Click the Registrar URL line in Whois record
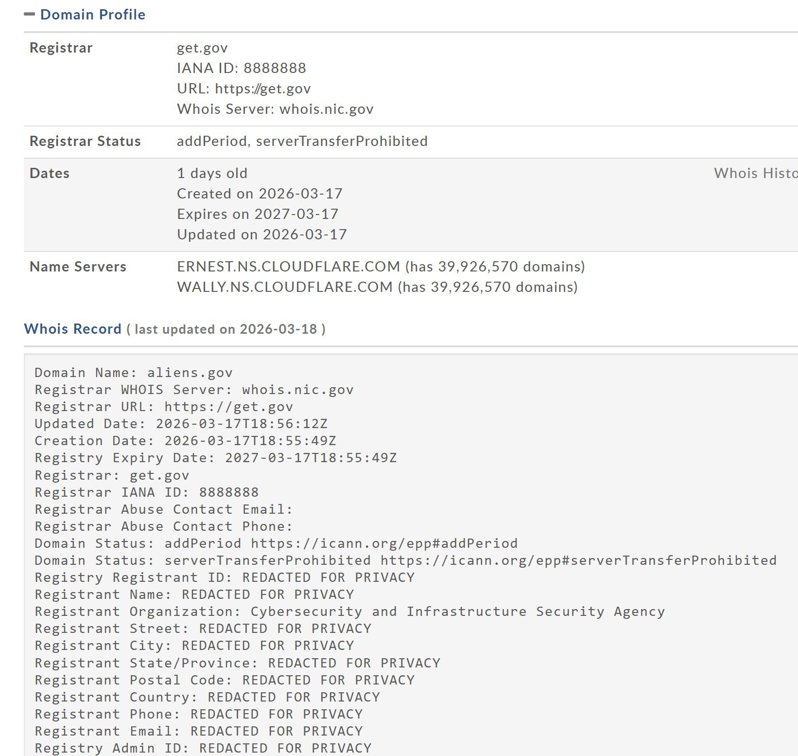This screenshot has width=798, height=756. pyautogui.click(x=164, y=407)
